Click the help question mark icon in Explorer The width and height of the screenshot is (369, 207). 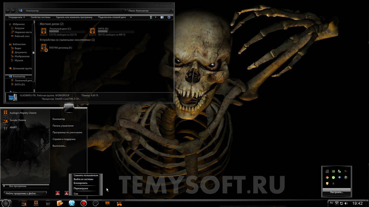point(169,17)
